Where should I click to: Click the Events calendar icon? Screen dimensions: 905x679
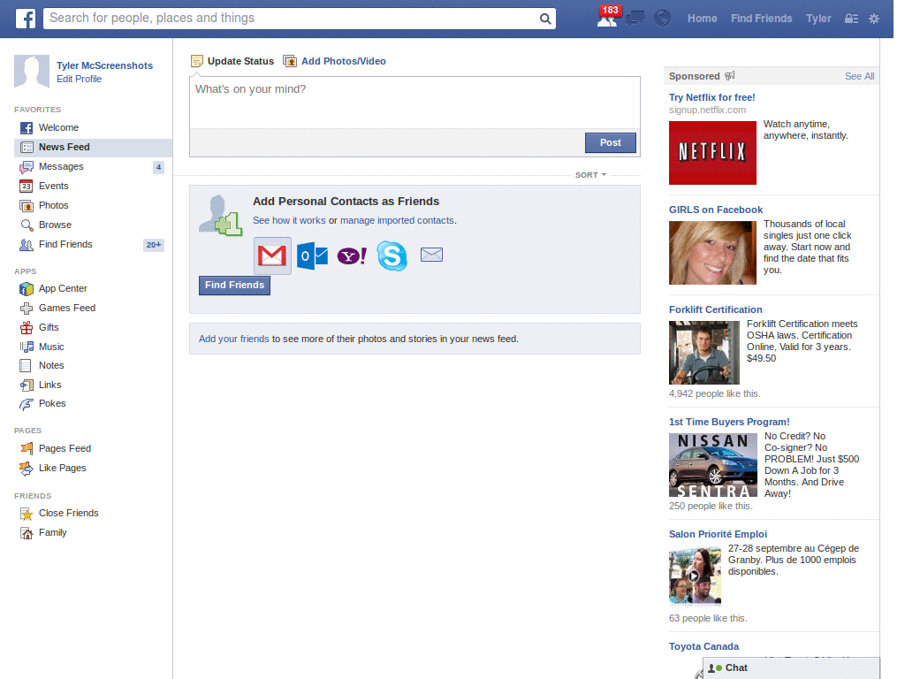(x=27, y=186)
